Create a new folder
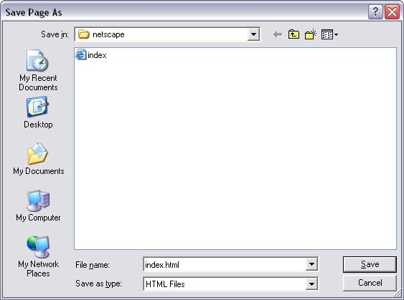 coord(311,34)
